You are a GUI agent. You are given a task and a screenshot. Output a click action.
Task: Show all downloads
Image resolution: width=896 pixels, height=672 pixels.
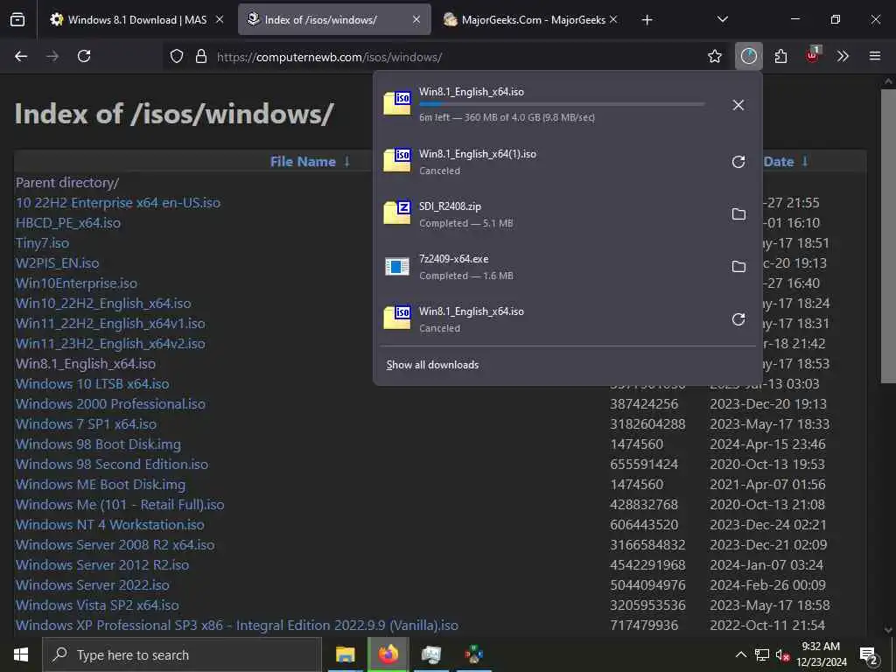pyautogui.click(x=432, y=365)
